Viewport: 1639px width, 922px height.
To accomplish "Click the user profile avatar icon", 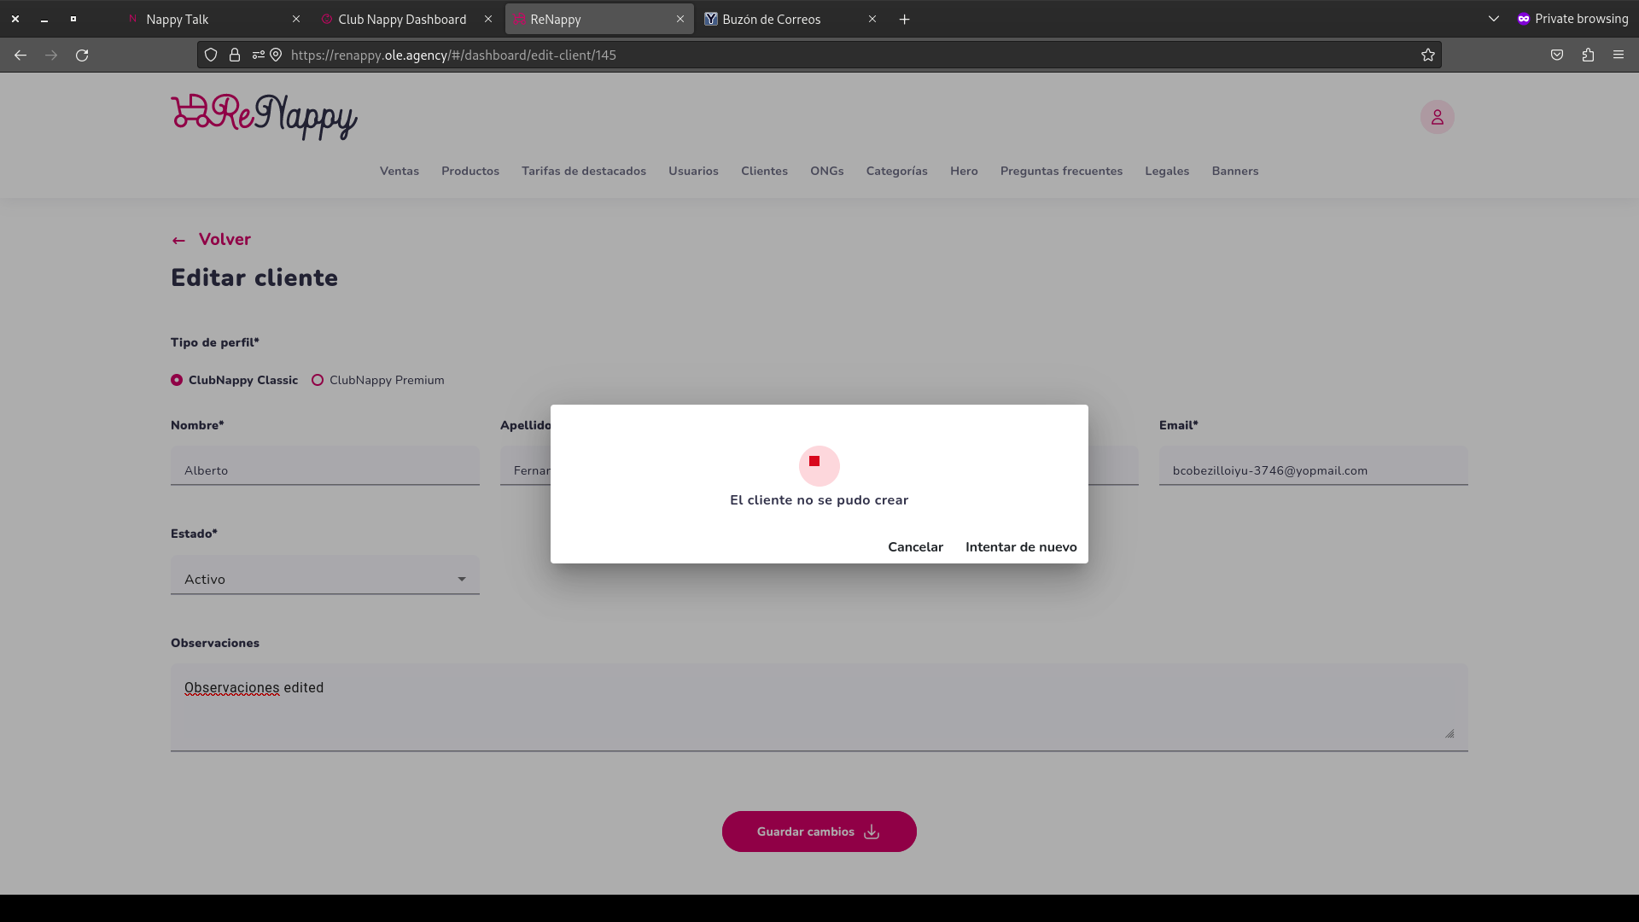I will (x=1437, y=117).
